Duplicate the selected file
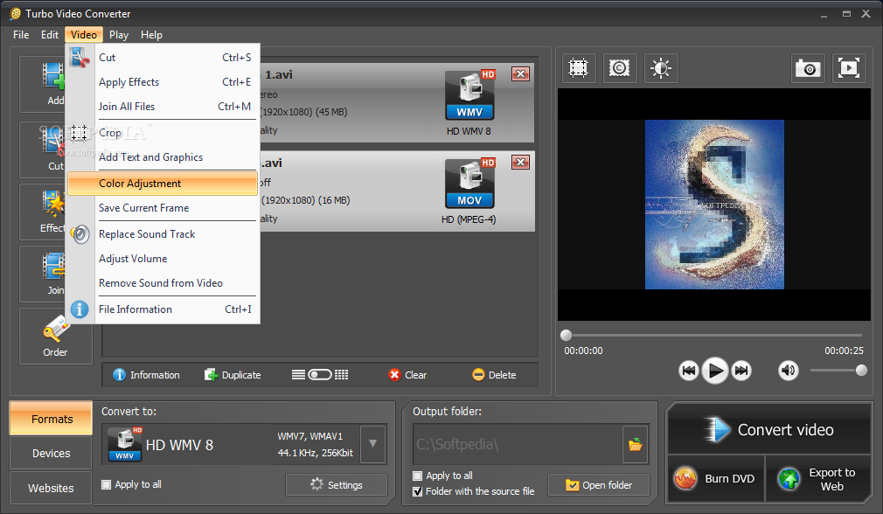Screen dimensions: 883x514 coord(233,375)
